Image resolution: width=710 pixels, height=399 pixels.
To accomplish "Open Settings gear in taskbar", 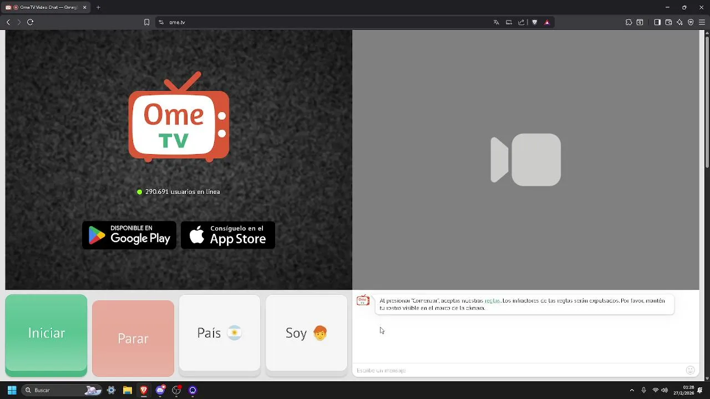I will pos(111,390).
